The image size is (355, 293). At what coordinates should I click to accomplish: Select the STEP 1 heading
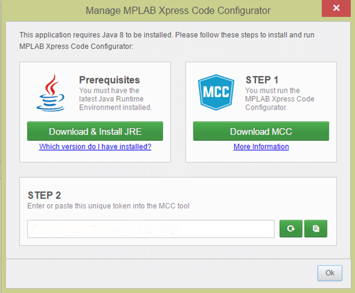pos(262,80)
